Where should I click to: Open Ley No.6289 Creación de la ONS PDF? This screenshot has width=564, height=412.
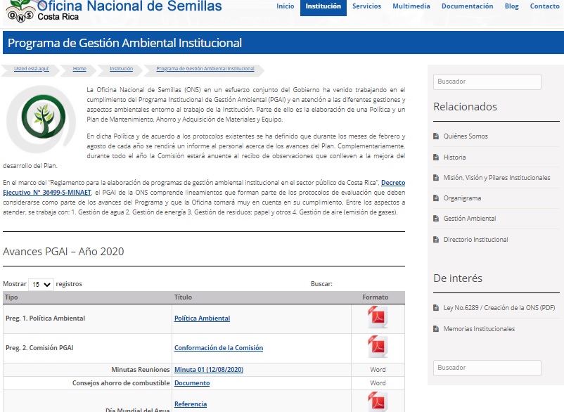point(499,308)
